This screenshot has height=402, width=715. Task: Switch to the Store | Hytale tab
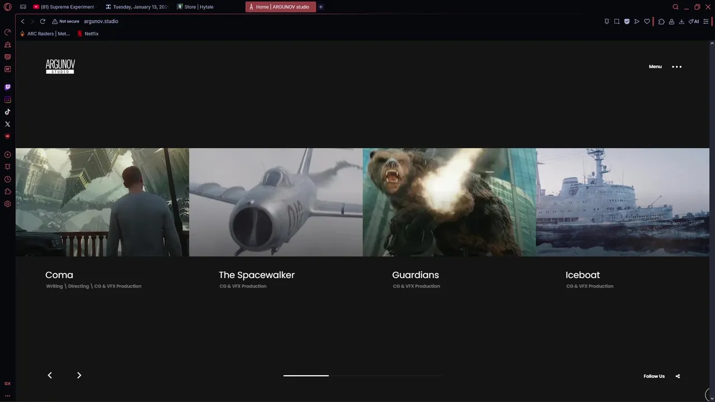208,7
